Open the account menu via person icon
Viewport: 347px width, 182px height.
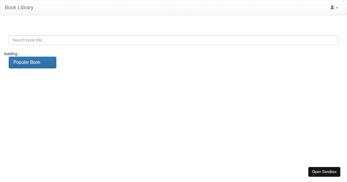point(332,7)
